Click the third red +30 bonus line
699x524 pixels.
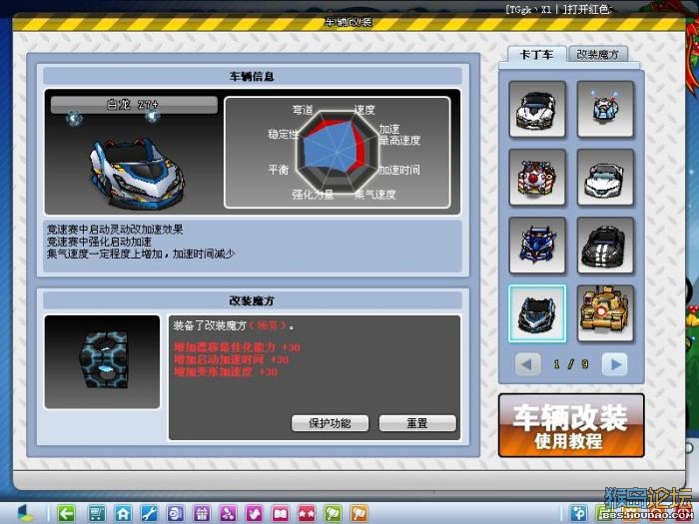click(226, 371)
